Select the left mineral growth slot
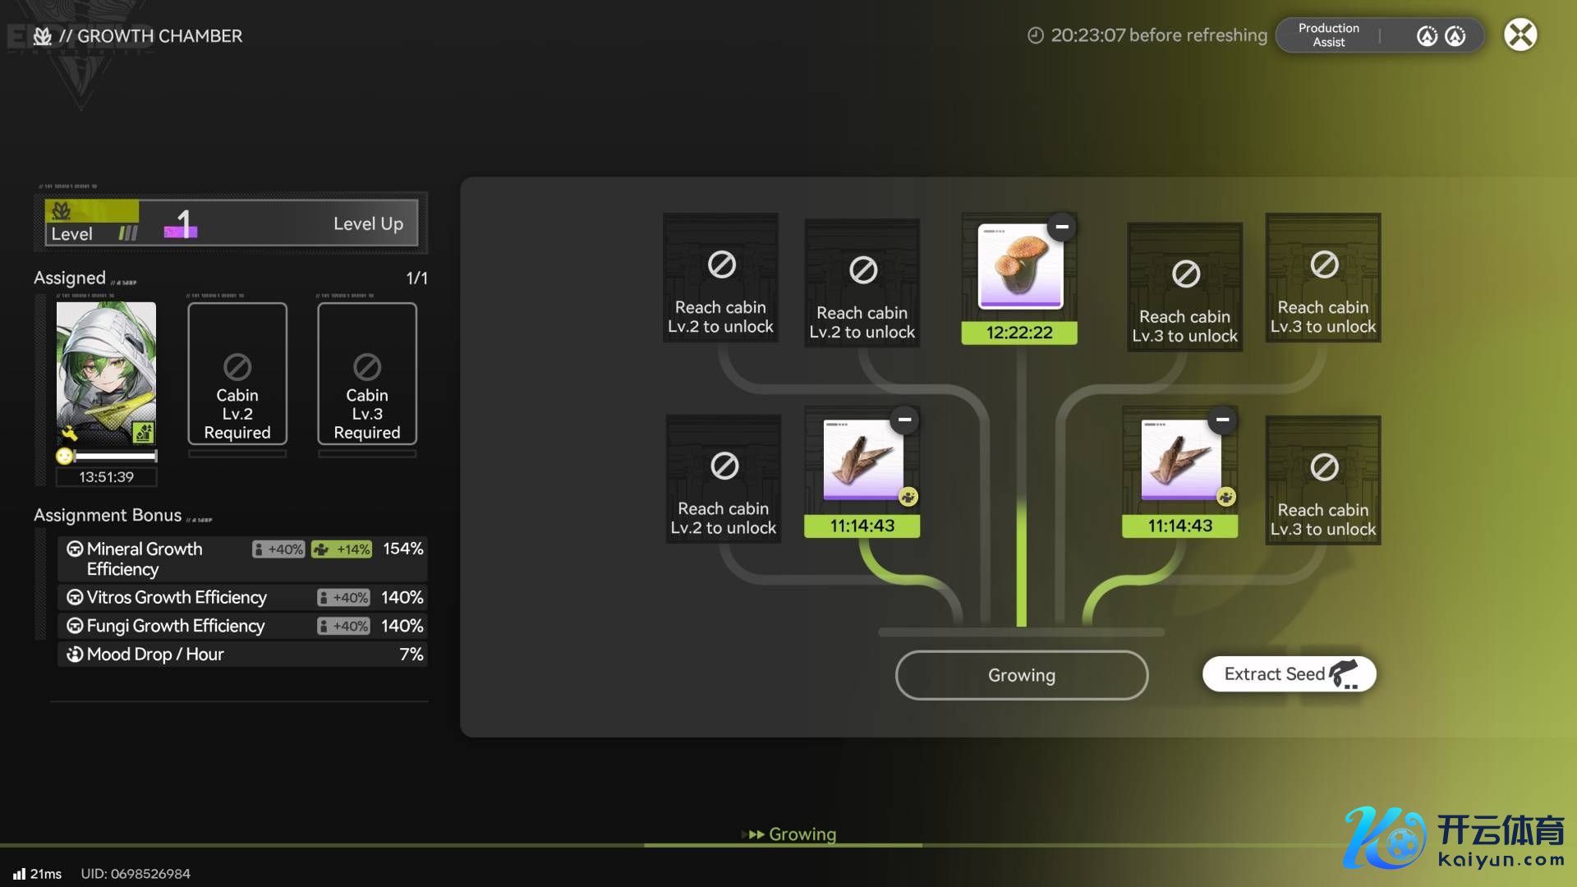This screenshot has height=887, width=1577. coord(862,460)
